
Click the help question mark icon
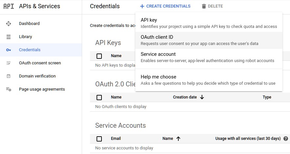(x=285, y=139)
